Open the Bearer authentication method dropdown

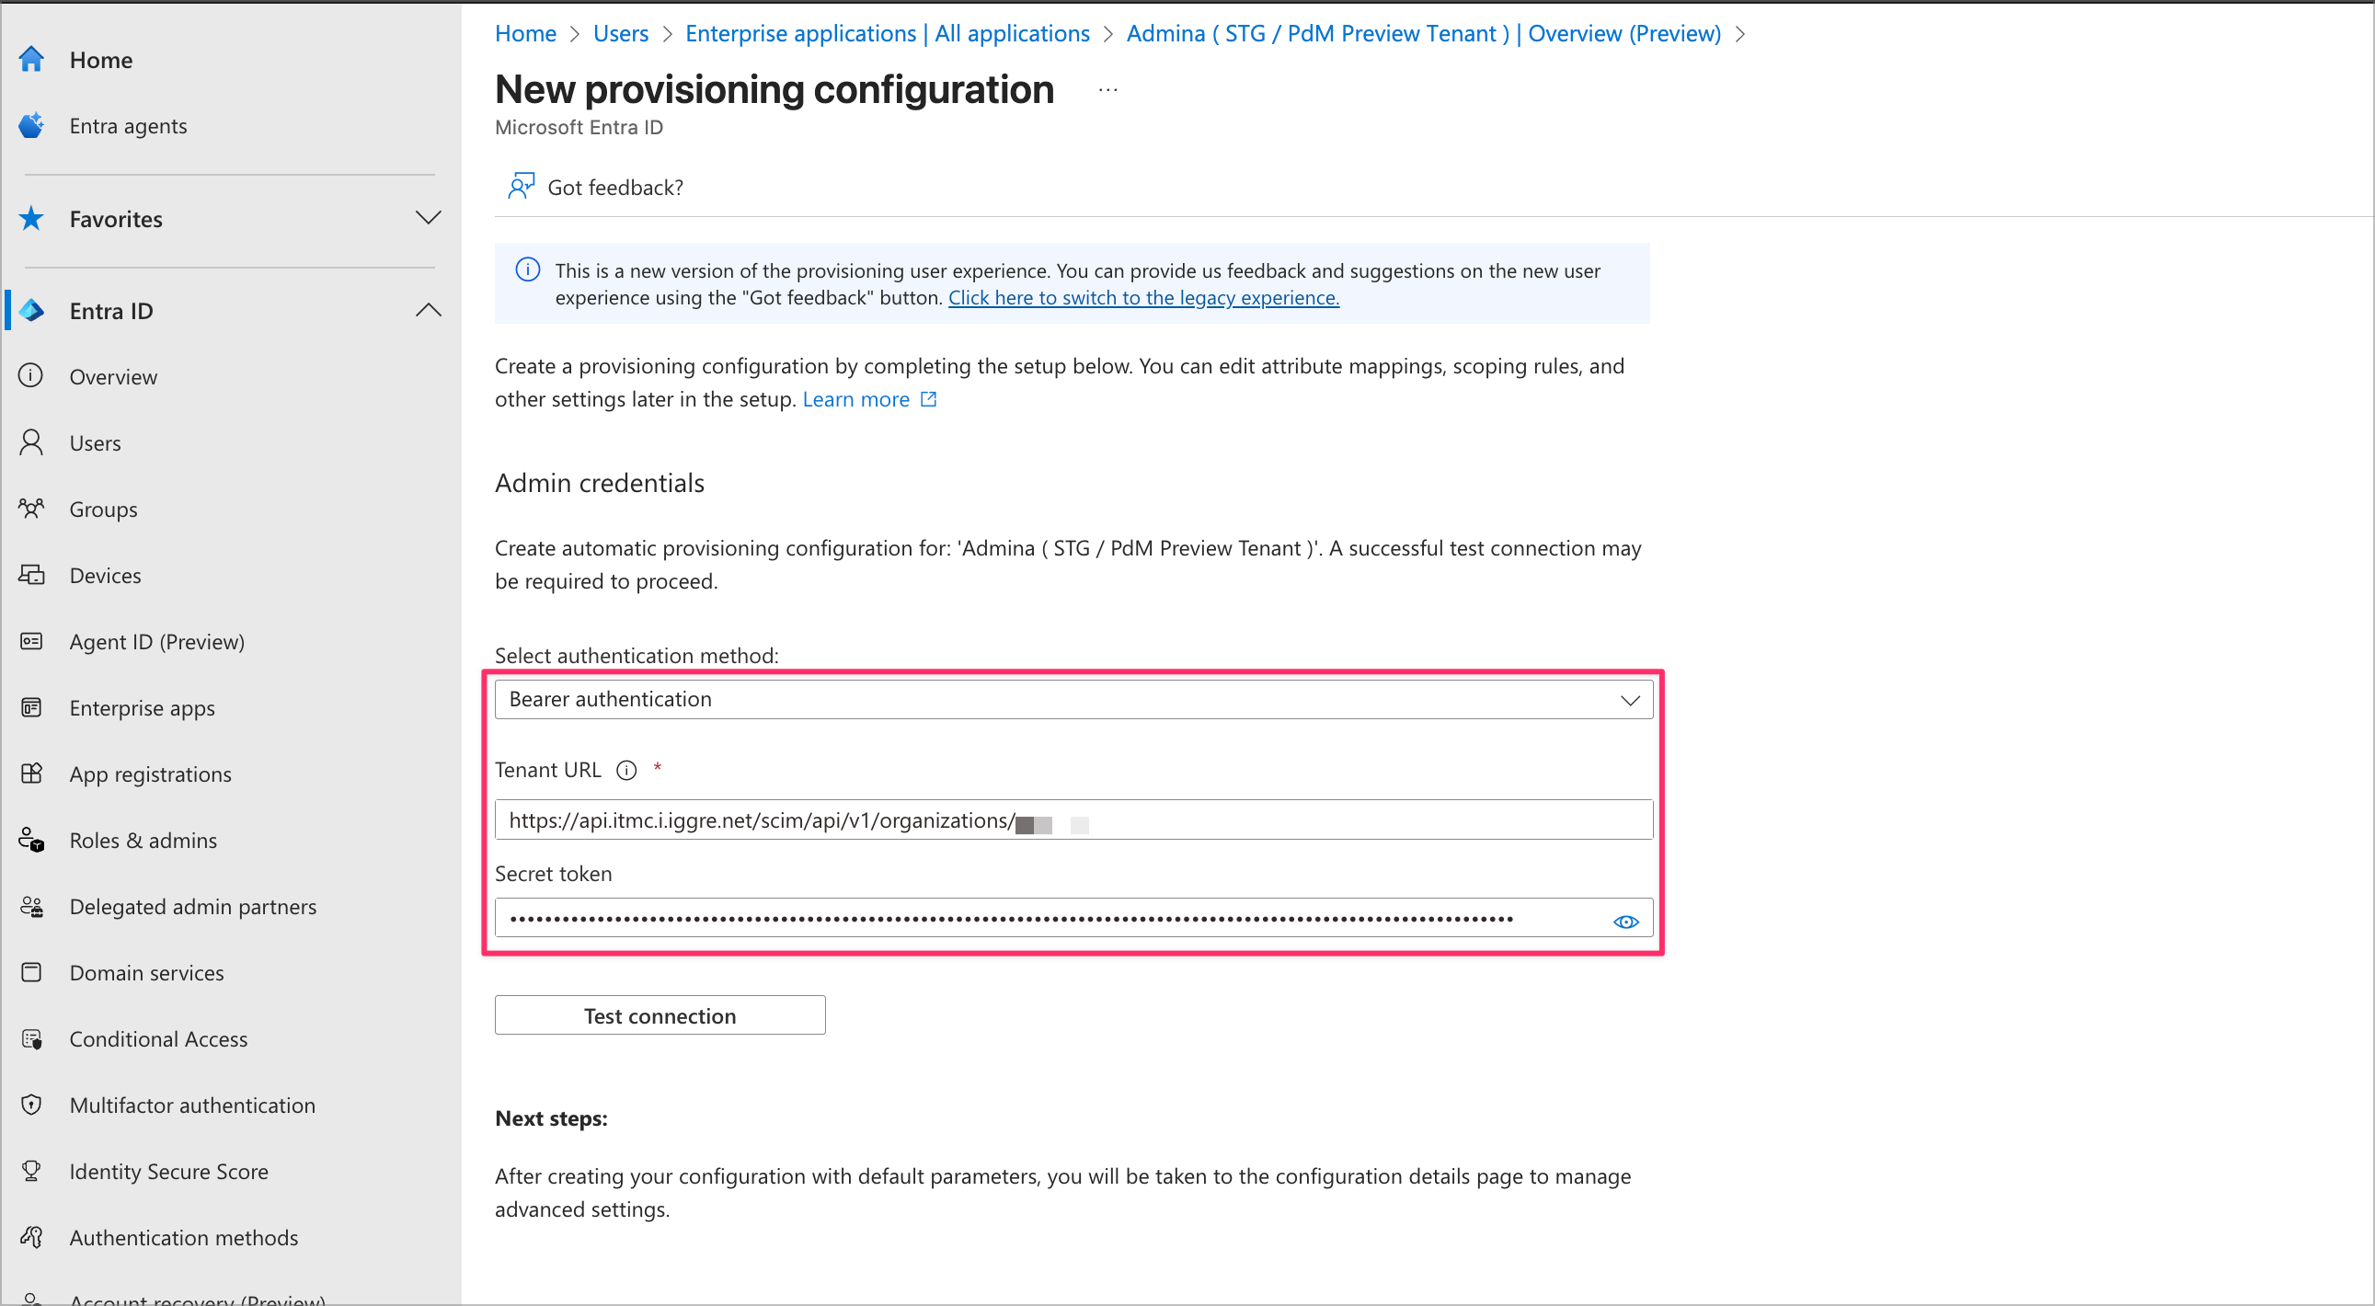(x=1073, y=700)
